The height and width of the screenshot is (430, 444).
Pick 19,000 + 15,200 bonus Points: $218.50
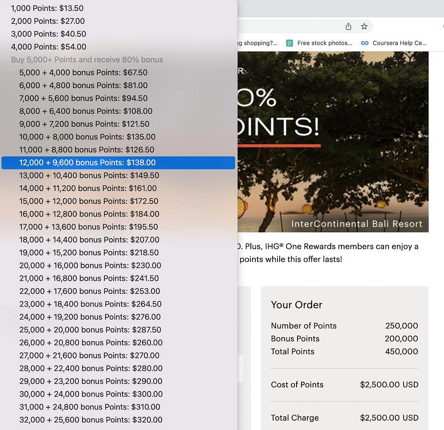pyautogui.click(x=119, y=252)
